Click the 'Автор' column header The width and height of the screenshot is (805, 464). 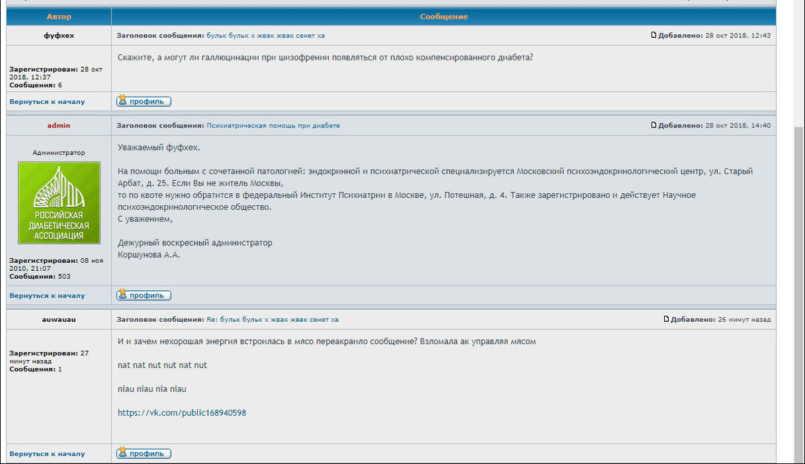point(59,16)
